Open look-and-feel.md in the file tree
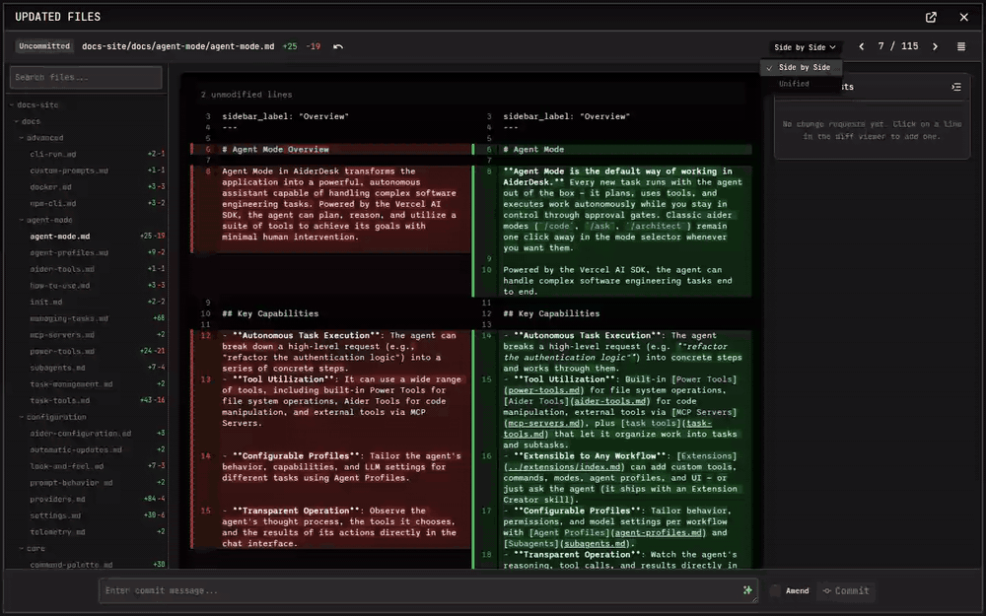986x616 pixels. [67, 466]
